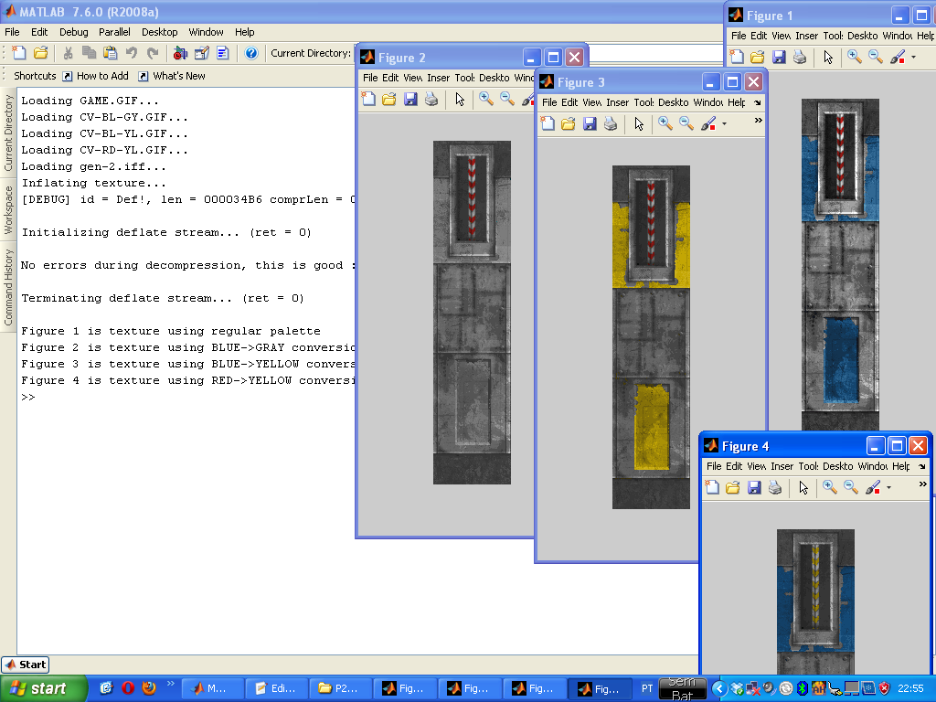Click the Workspace side panel tab
The image size is (936, 702).
coord(9,209)
